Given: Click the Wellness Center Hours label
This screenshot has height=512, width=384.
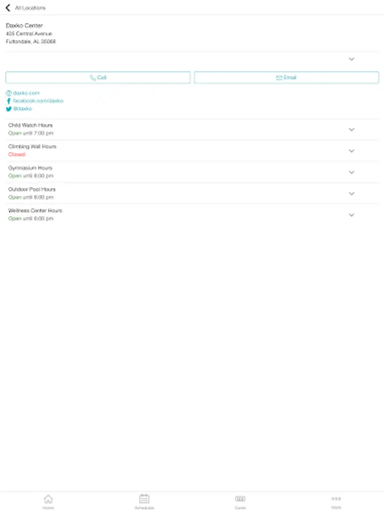Looking at the screenshot, I should pyautogui.click(x=35, y=210).
